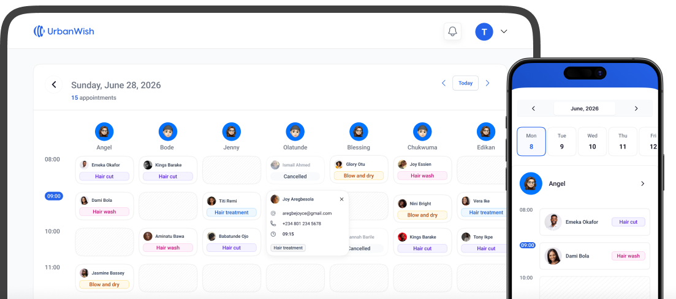
Task: Click Joy Essien's Hair wash tag
Action: coord(422,175)
